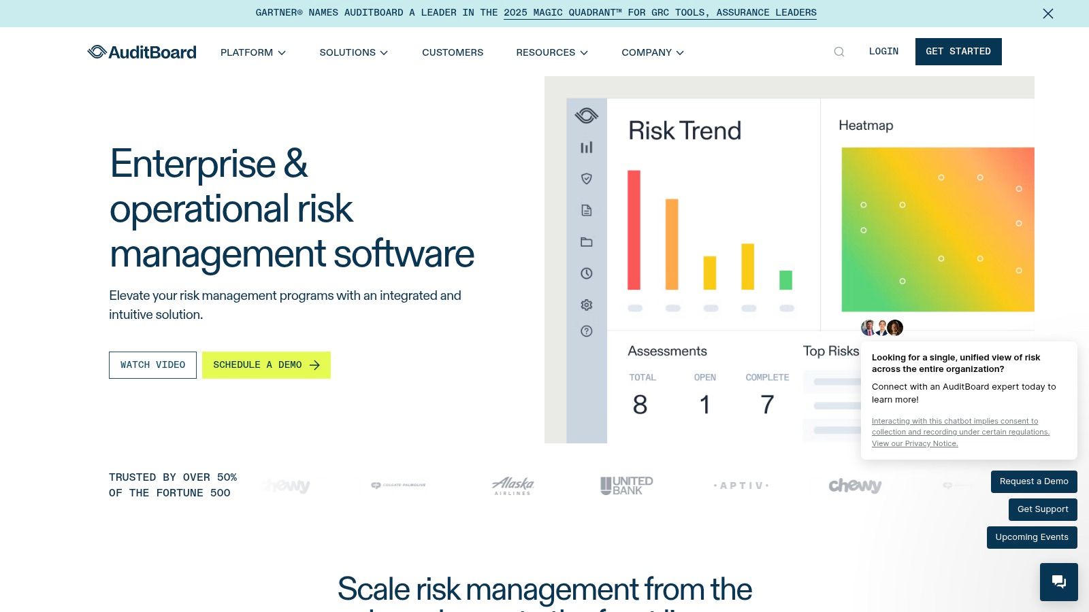Viewport: 1089px width, 612px height.
Task: Open the CUSTOMERS menu item
Action: click(x=453, y=52)
